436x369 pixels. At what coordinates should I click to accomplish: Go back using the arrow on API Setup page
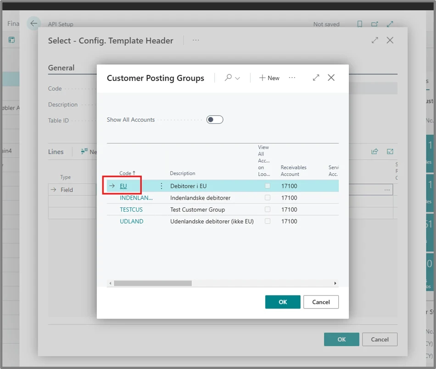click(x=34, y=23)
